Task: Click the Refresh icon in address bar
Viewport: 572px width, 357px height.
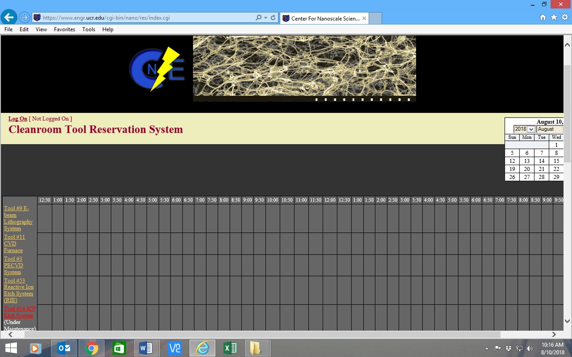Action: [273, 18]
